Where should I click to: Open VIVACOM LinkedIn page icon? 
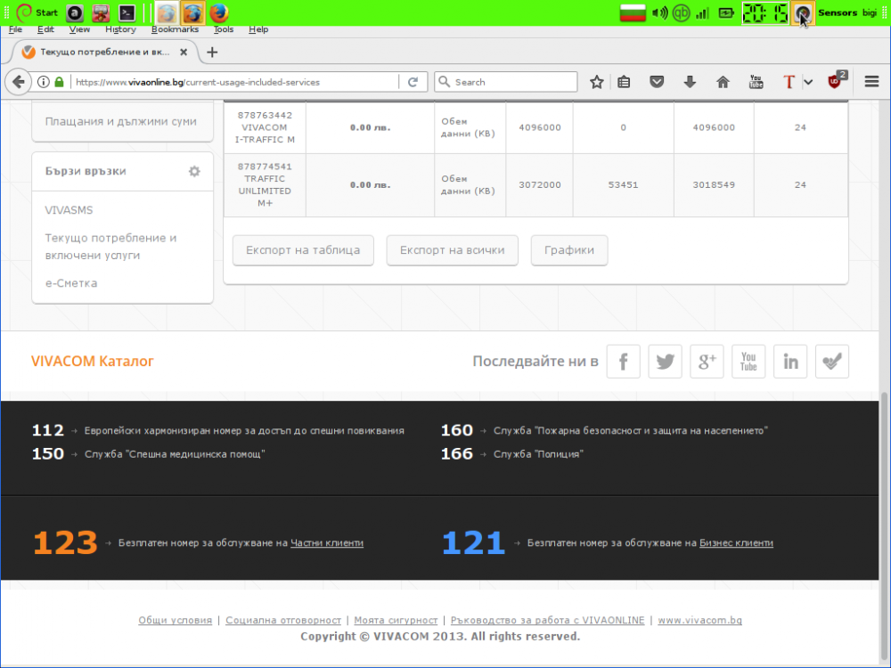click(x=790, y=362)
